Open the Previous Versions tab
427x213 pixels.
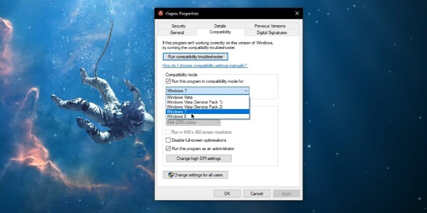point(270,26)
